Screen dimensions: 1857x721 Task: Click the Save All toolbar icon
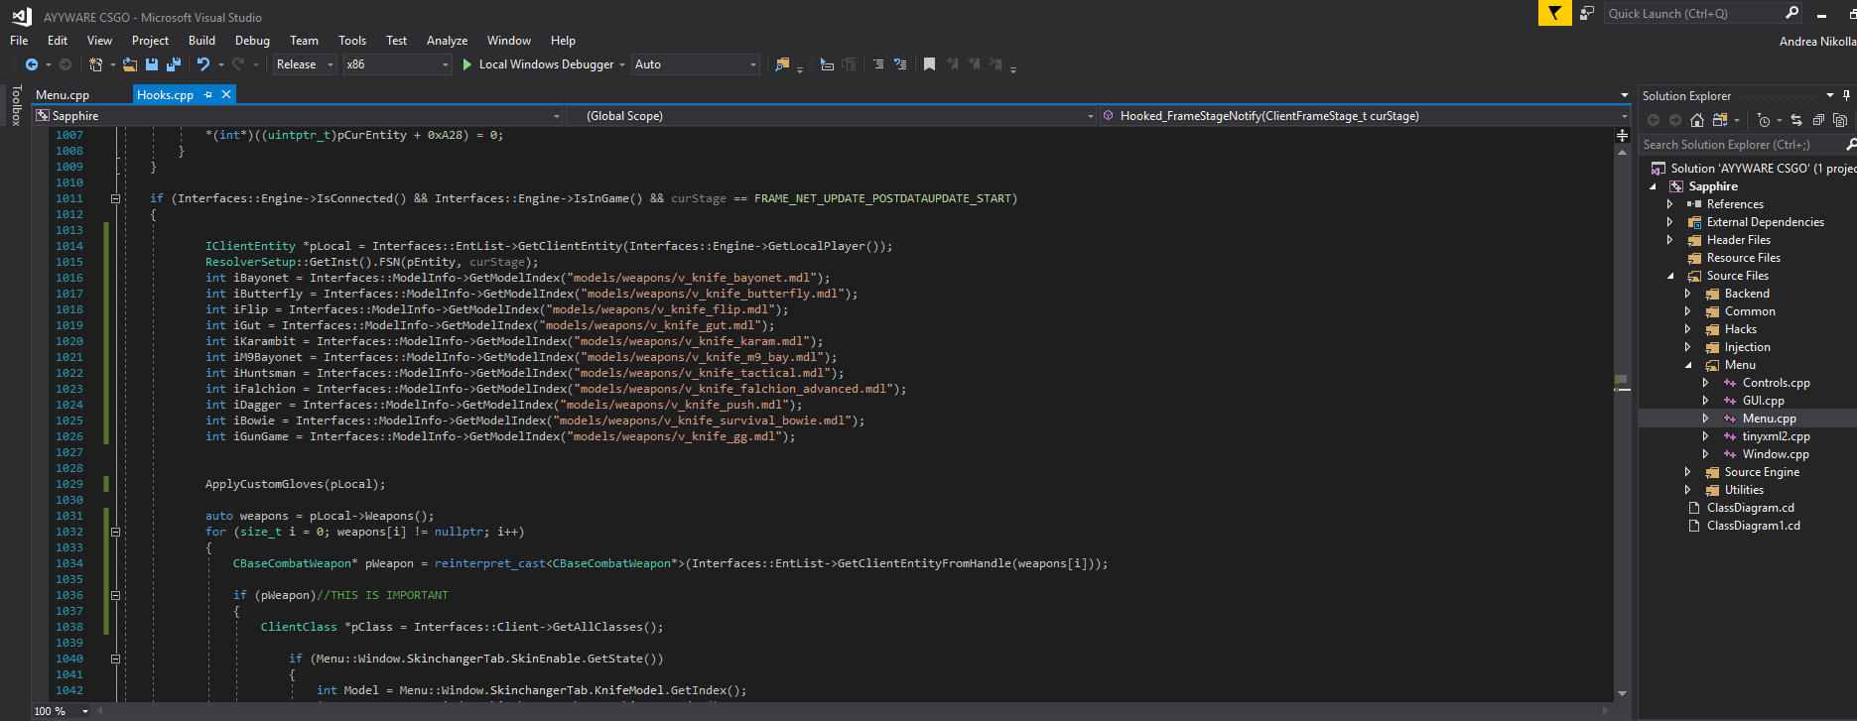point(174,64)
